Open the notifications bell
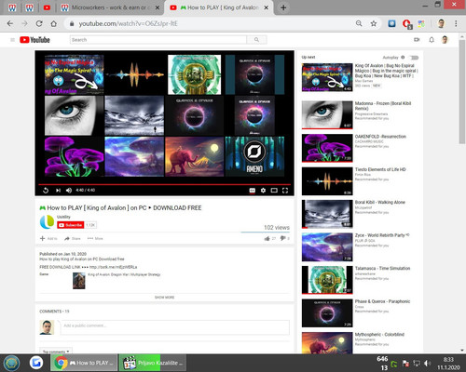The image size is (466, 372). (432, 40)
